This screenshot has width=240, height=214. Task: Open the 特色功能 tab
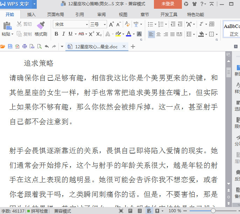196,15
